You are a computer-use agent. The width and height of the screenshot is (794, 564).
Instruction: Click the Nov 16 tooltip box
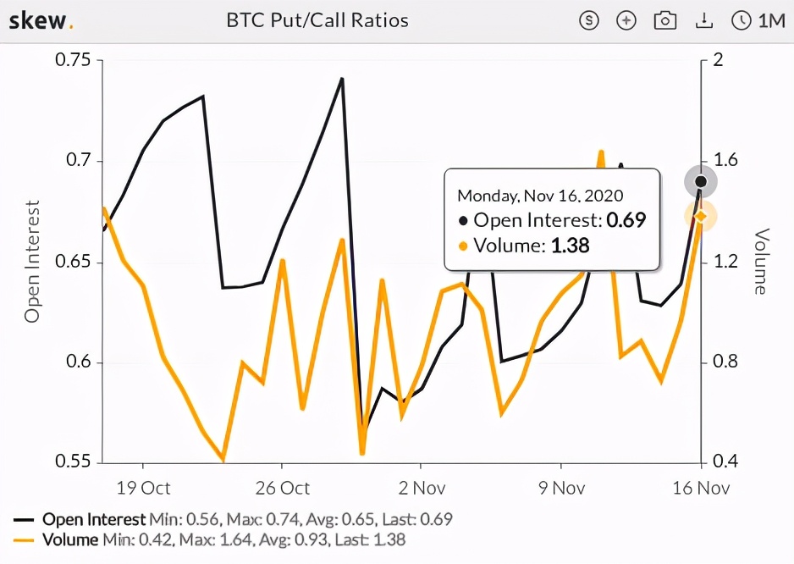552,220
